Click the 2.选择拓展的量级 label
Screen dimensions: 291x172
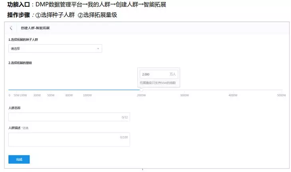(x=20, y=63)
